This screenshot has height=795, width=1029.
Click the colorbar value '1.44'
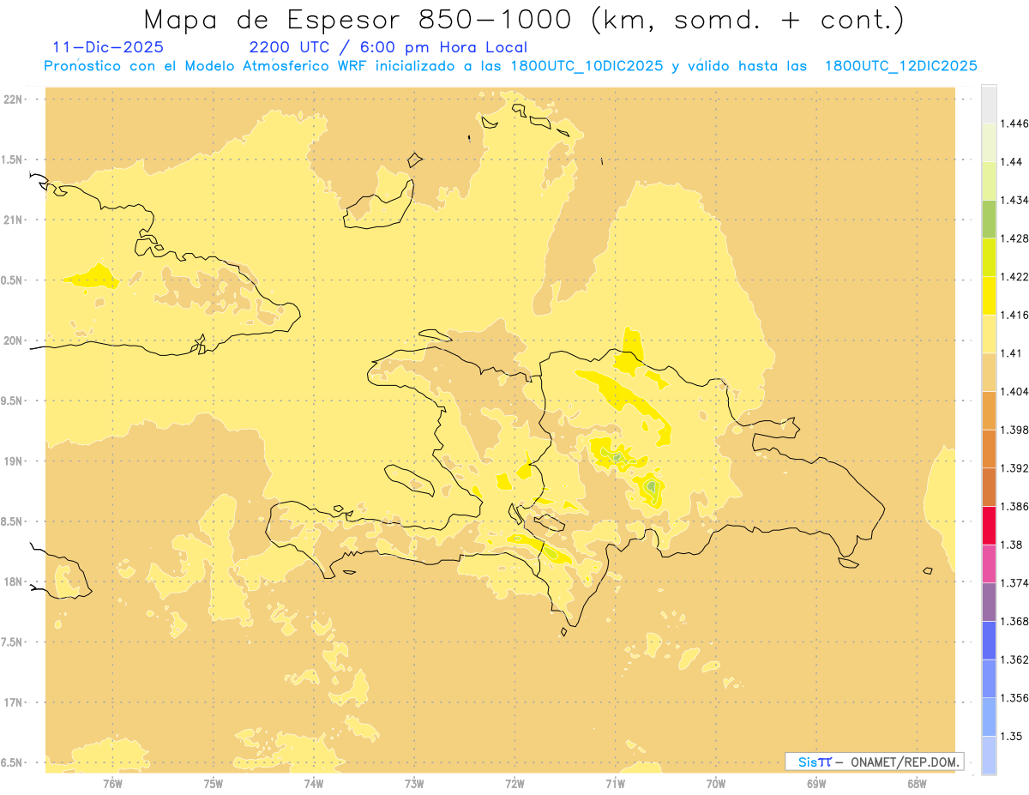[x=1013, y=162]
